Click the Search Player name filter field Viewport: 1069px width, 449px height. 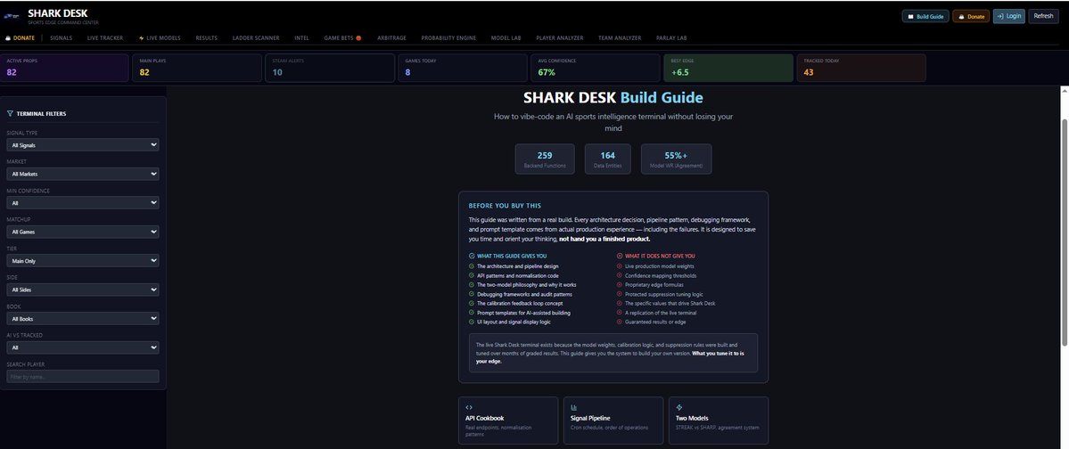click(83, 376)
